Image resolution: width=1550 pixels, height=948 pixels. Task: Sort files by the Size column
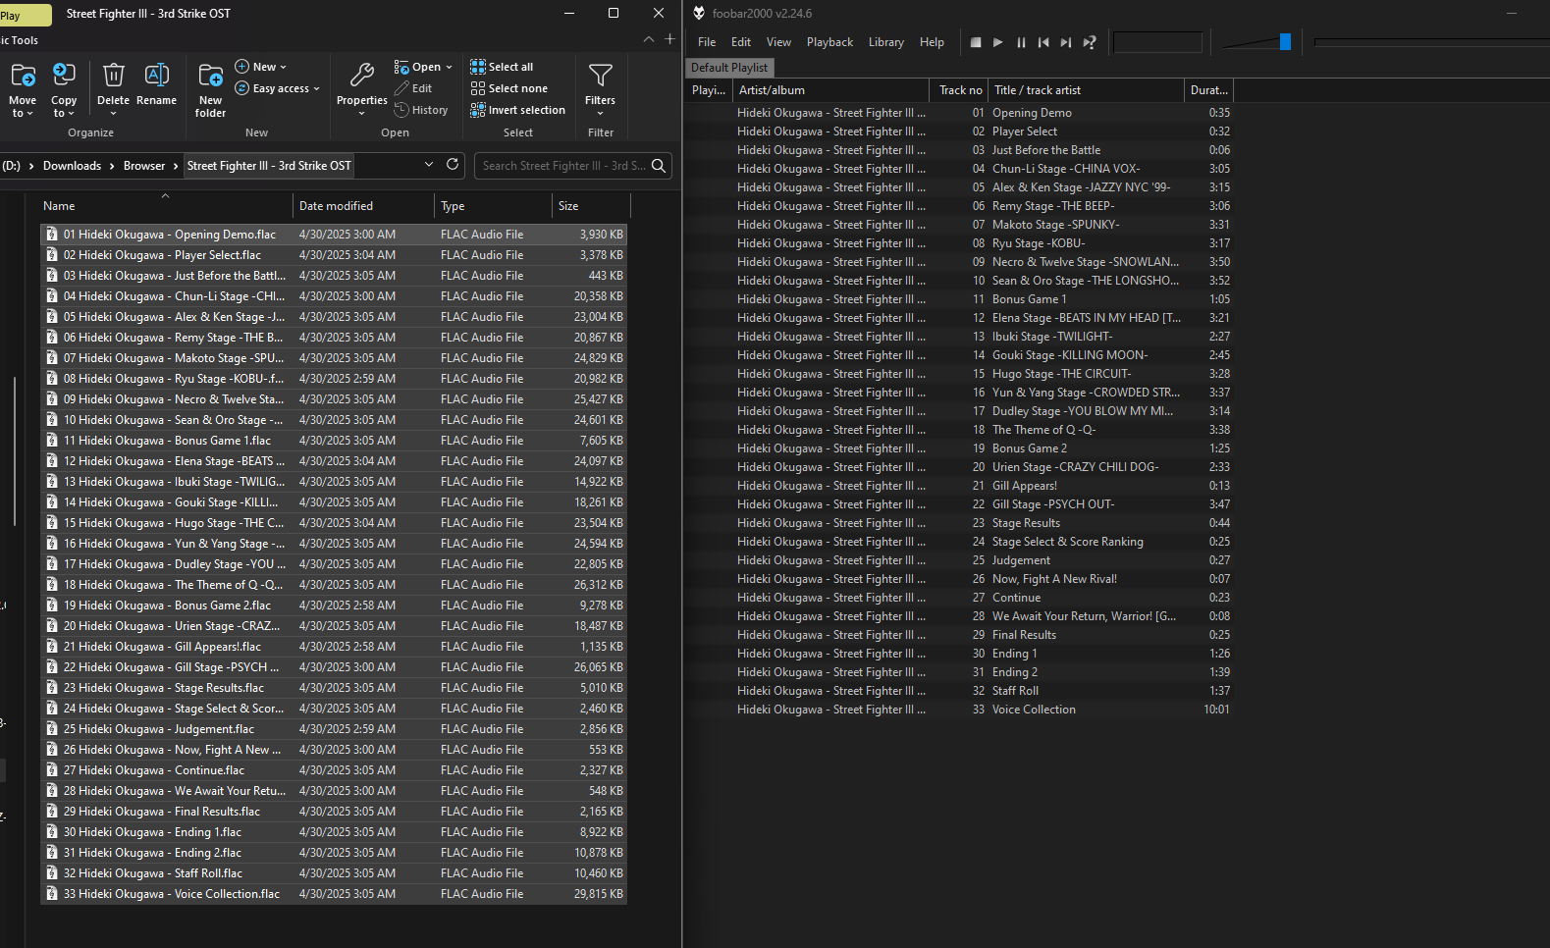point(591,206)
